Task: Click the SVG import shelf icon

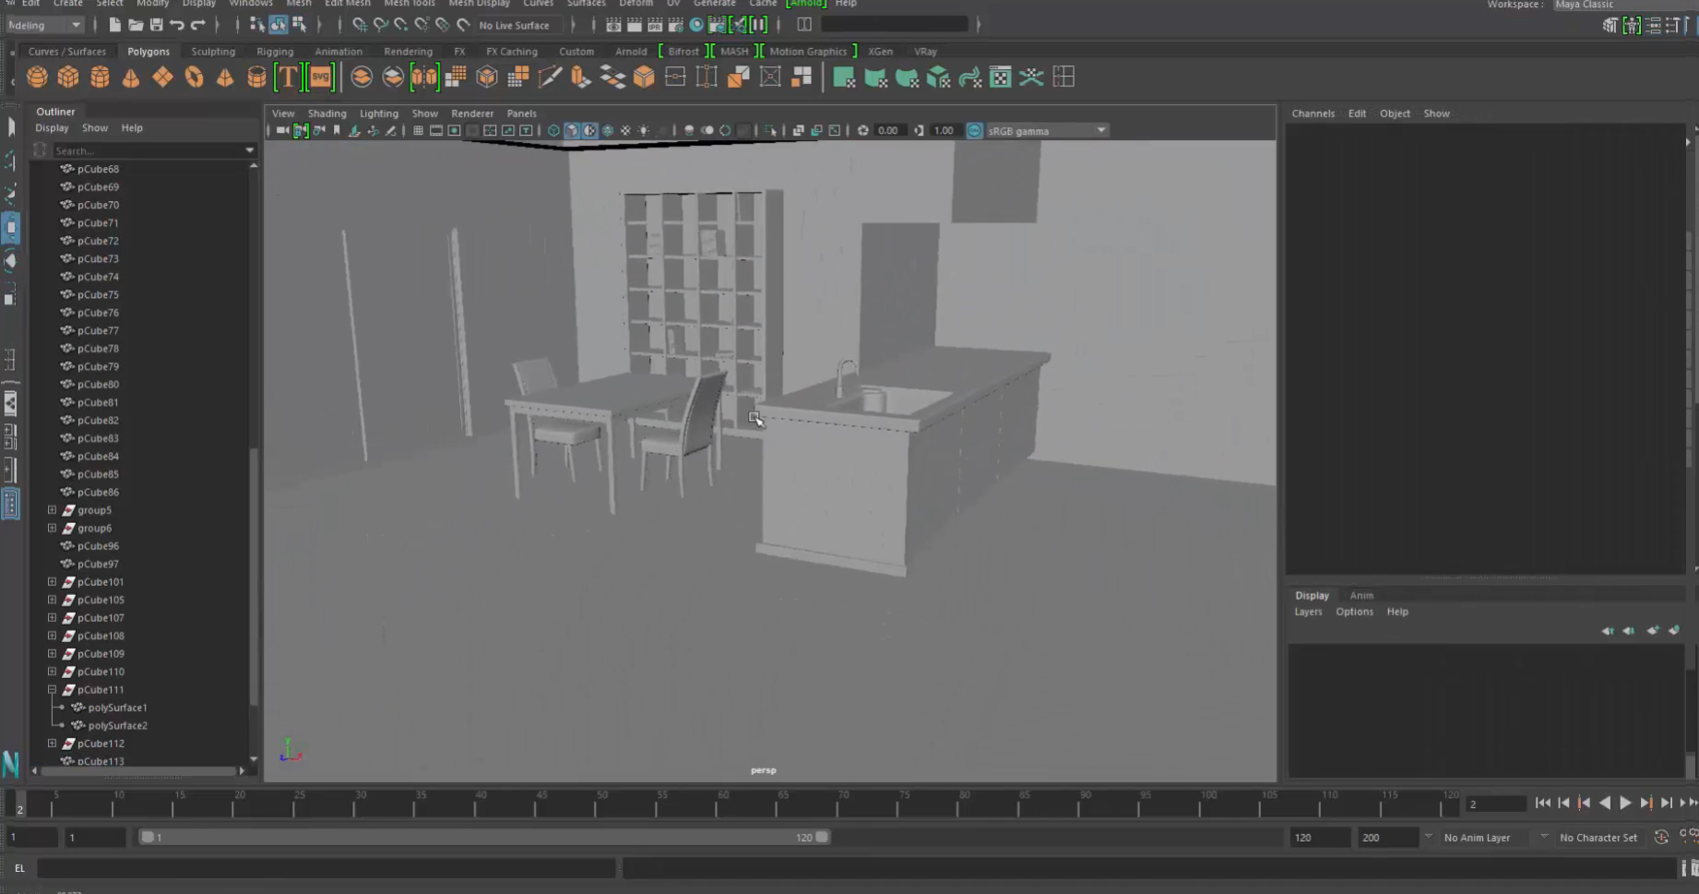Action: [320, 77]
